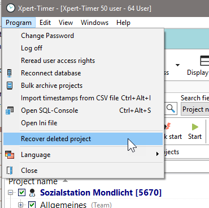Click the Reconnect database server icon
209x208 pixels.
click(10, 73)
